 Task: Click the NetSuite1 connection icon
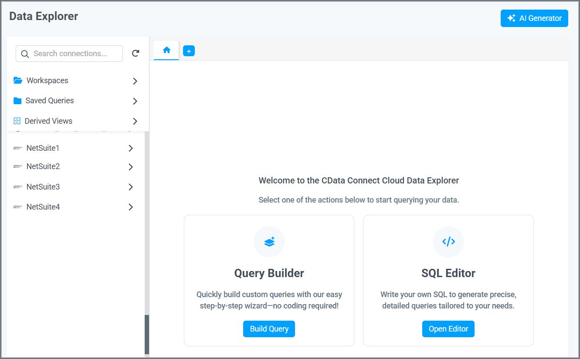pyautogui.click(x=17, y=148)
